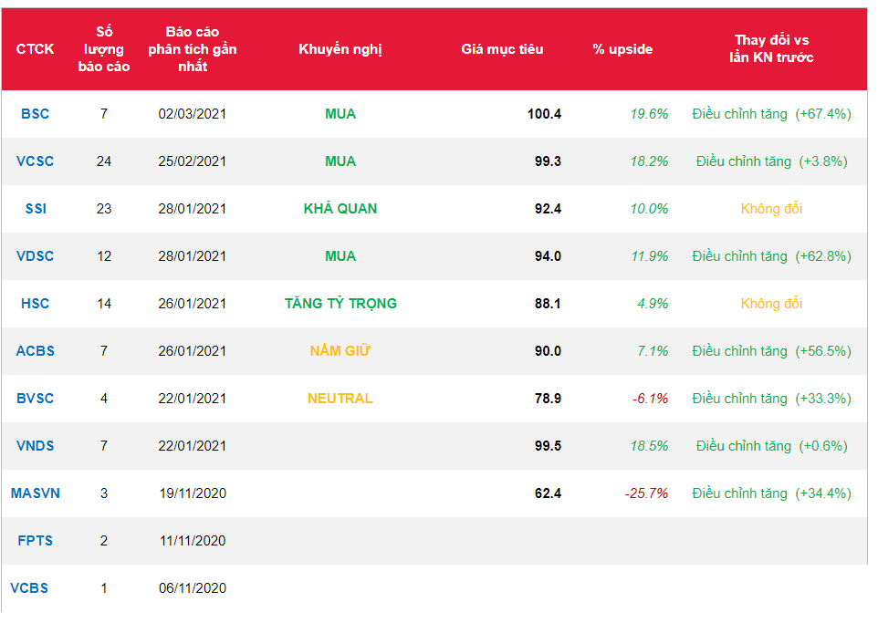Image resolution: width=878 pixels, height=623 pixels.
Task: Open the HSC brokerage link
Action: pyautogui.click(x=35, y=304)
